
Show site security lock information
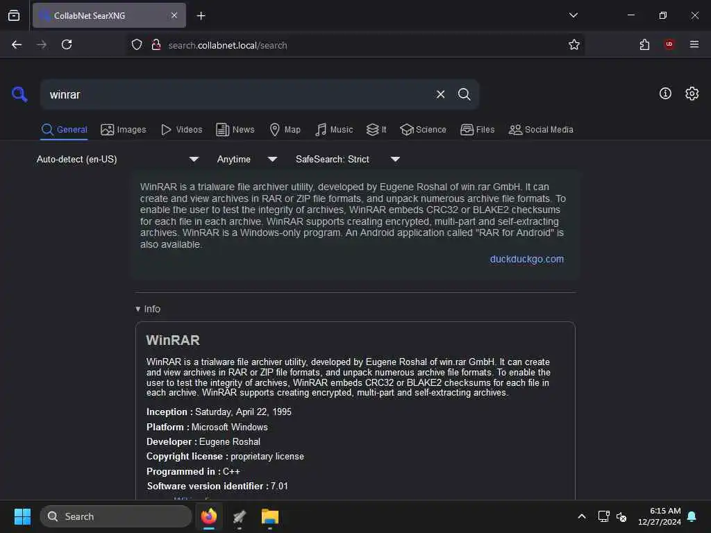156,45
